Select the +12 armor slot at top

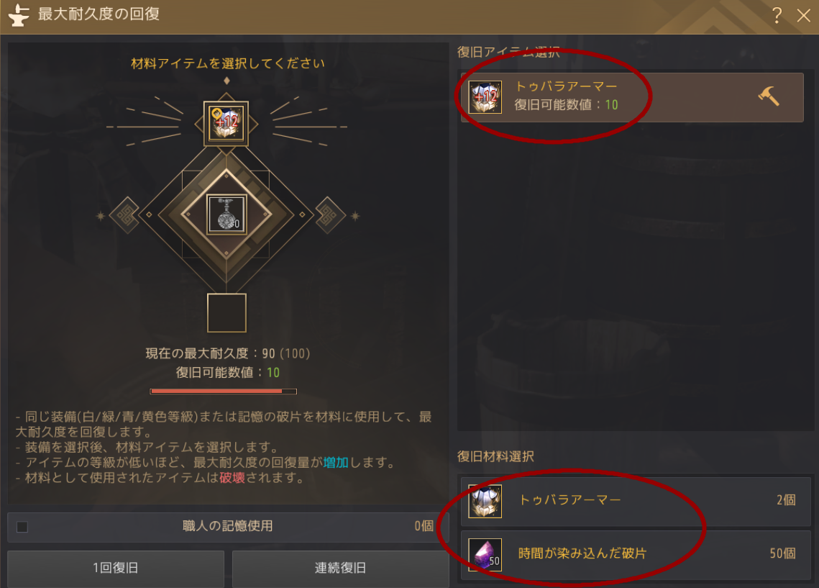pyautogui.click(x=226, y=124)
